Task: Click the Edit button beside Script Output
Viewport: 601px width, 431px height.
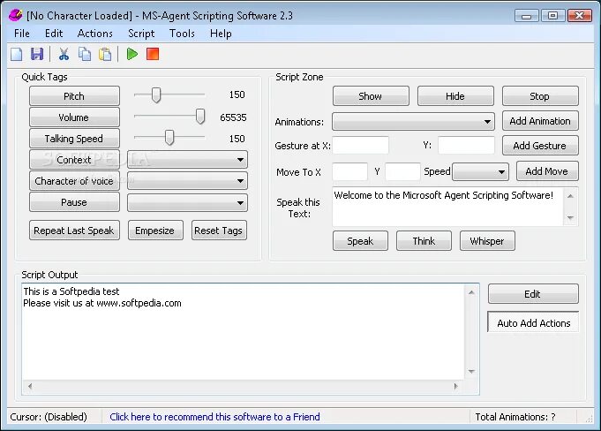Action: click(x=533, y=294)
